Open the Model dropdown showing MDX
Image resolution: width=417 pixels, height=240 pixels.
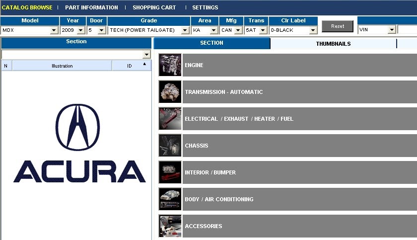pyautogui.click(x=29, y=30)
